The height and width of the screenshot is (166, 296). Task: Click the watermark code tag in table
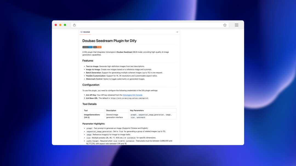[141, 117]
